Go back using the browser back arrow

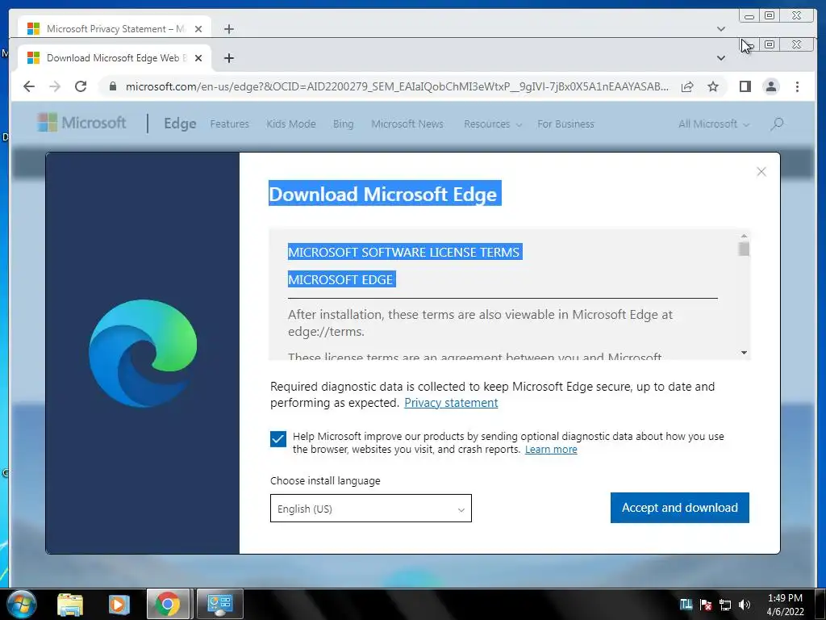(29, 86)
